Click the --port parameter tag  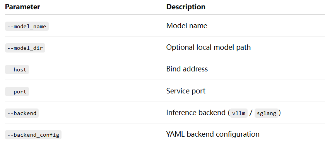tap(17, 91)
